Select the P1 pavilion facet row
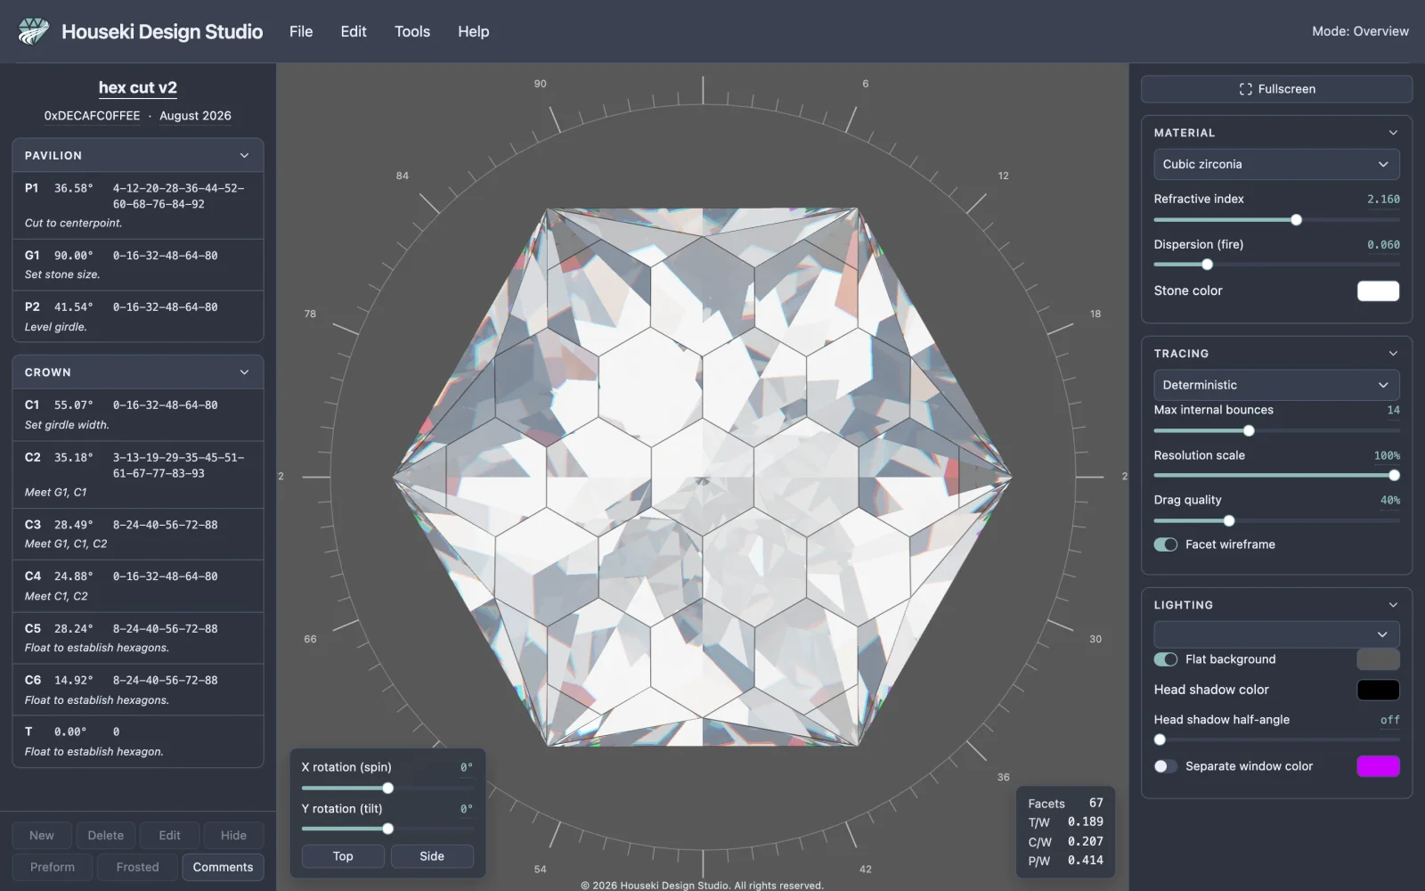 138,205
